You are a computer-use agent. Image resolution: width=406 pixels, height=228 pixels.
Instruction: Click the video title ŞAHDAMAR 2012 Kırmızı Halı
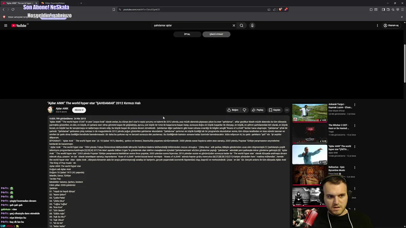tap(94, 103)
